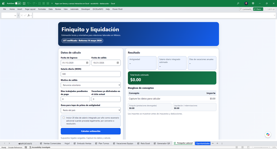The width and height of the screenshot is (277, 149).
Task: Click the zoom slider in status bar
Action: (261, 147)
